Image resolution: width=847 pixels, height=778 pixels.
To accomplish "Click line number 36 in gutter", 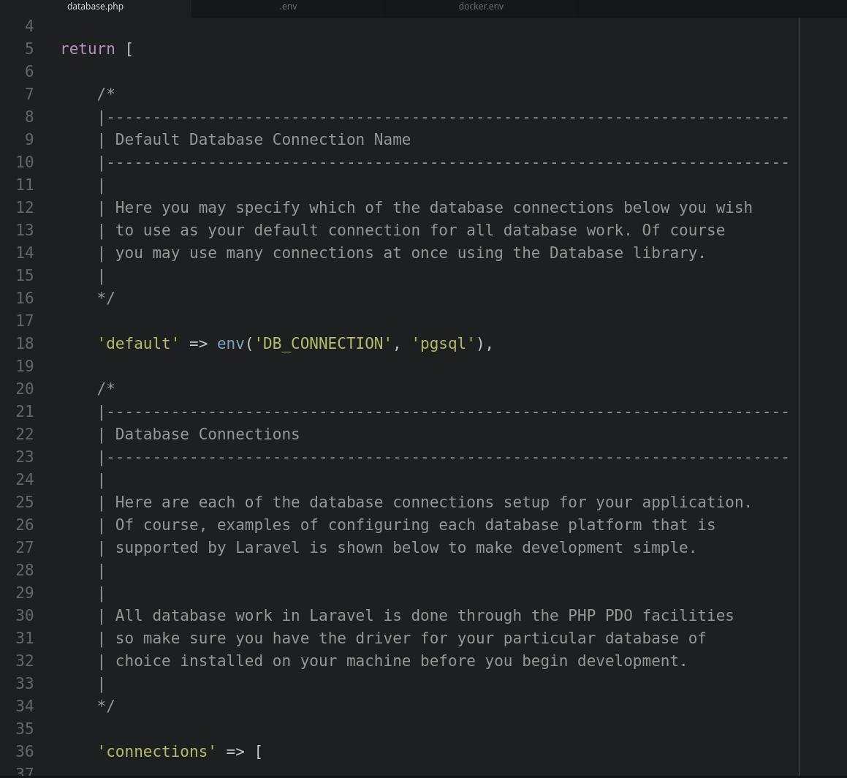I will (x=25, y=752).
